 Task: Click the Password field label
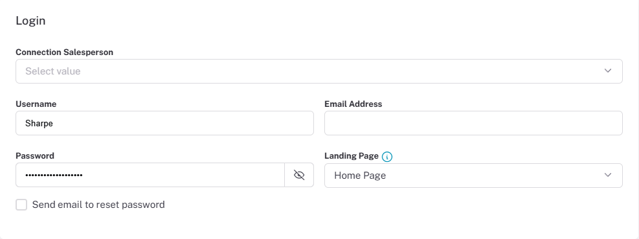coord(35,156)
